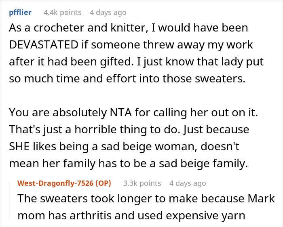Click the line starting 'You are absolutely'
Screen dimensions: 283x227
pos(133,113)
